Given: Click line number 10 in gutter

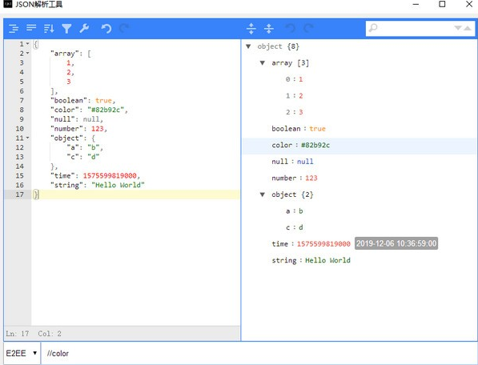Looking at the screenshot, I should [x=19, y=129].
